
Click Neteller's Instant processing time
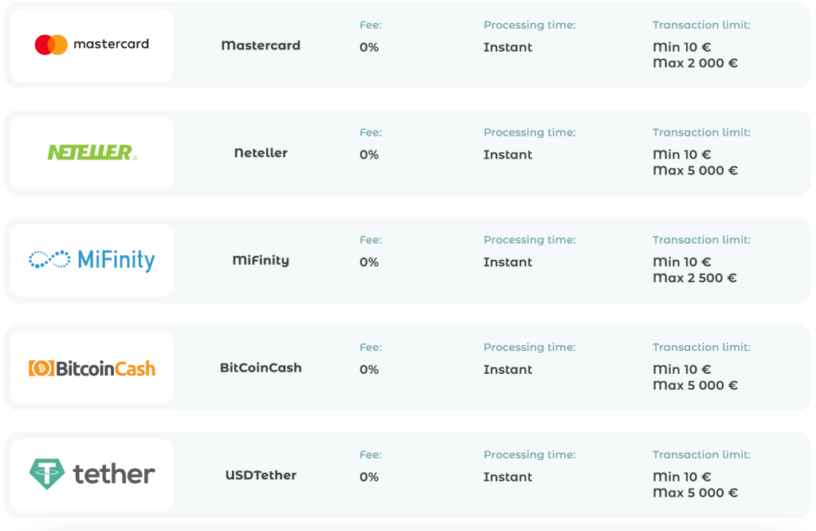pyautogui.click(x=508, y=155)
